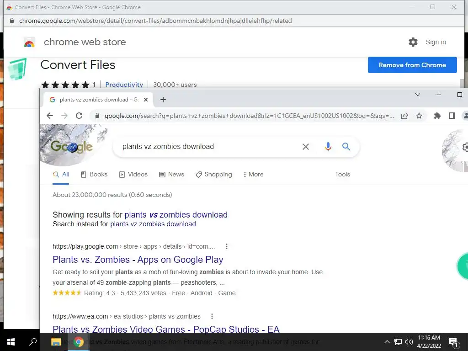Expand the More search filters menu
This screenshot has width=468, height=351.
[x=253, y=174]
